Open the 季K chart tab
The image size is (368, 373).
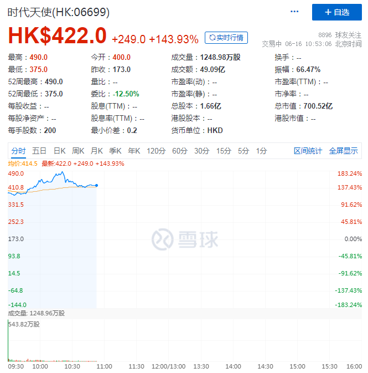(x=115, y=151)
